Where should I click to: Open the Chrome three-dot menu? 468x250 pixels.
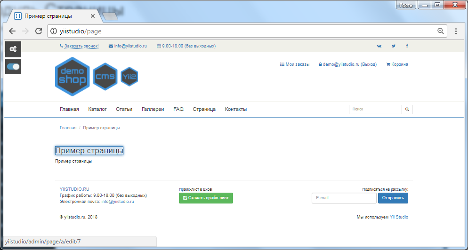[456, 31]
